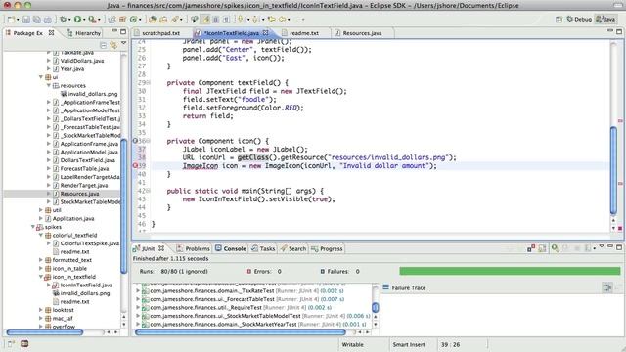Click the marker beside line 36

coord(135,141)
